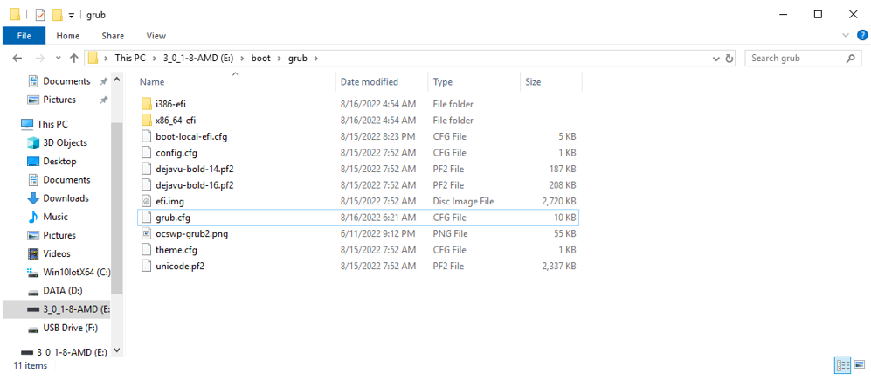Switch to details view icon

(x=842, y=365)
